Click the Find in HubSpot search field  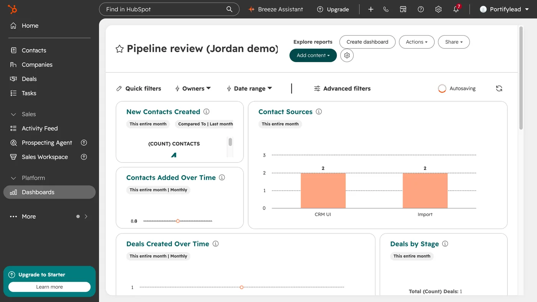coord(169,9)
